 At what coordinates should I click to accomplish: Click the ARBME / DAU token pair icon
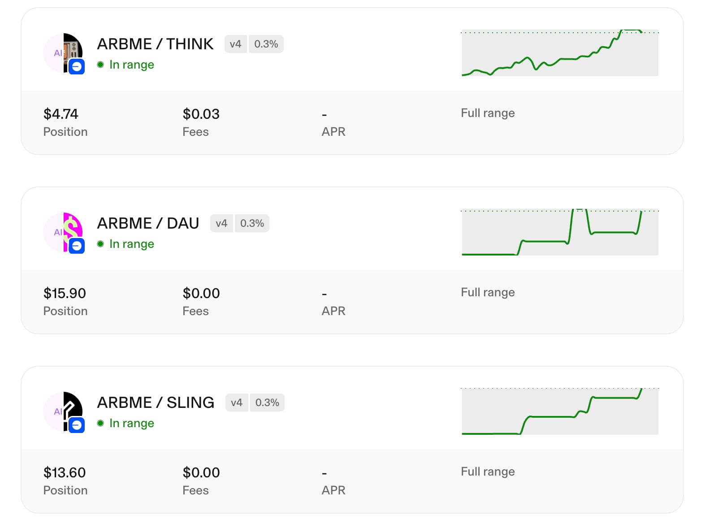63,232
